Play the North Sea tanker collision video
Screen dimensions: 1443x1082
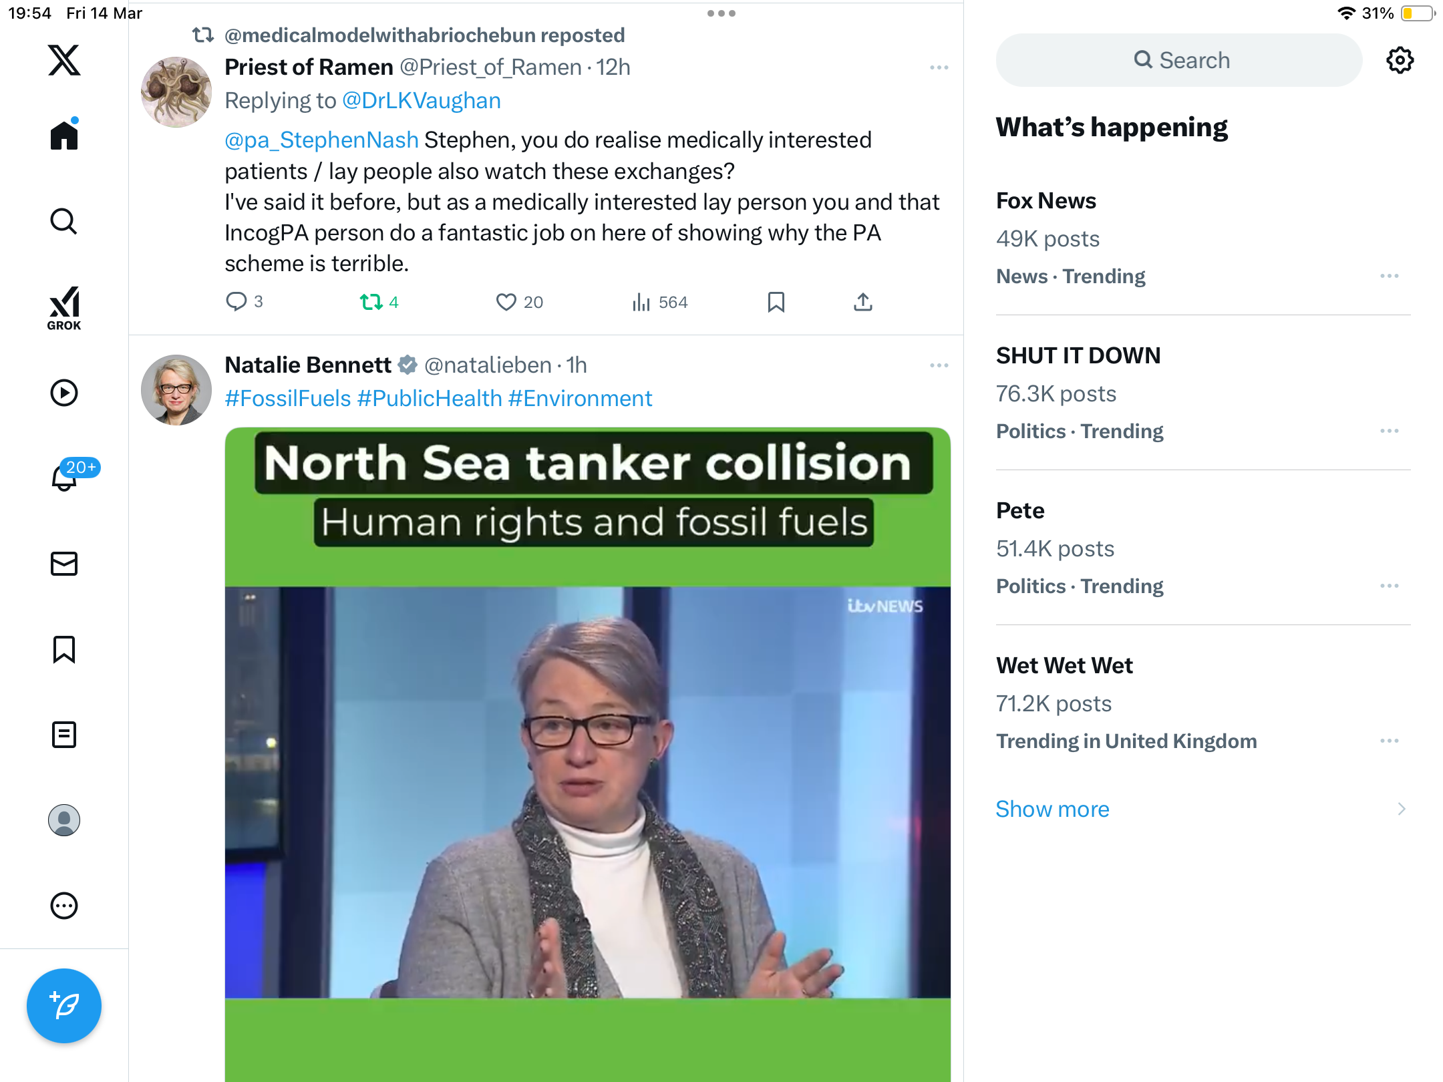tap(588, 755)
